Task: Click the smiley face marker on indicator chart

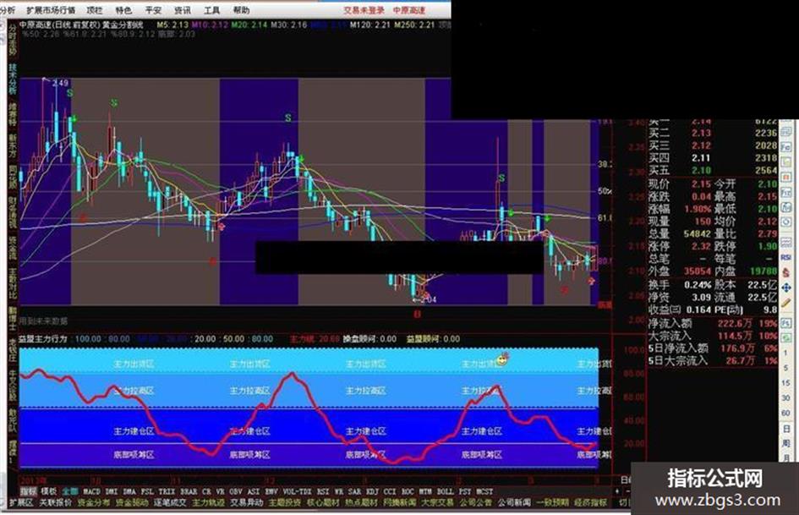Action: [x=502, y=360]
